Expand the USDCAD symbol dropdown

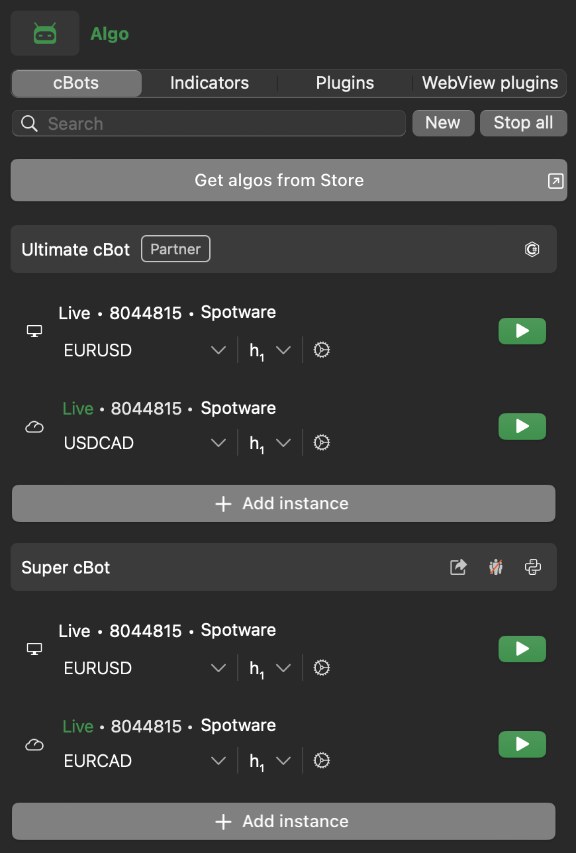point(218,443)
